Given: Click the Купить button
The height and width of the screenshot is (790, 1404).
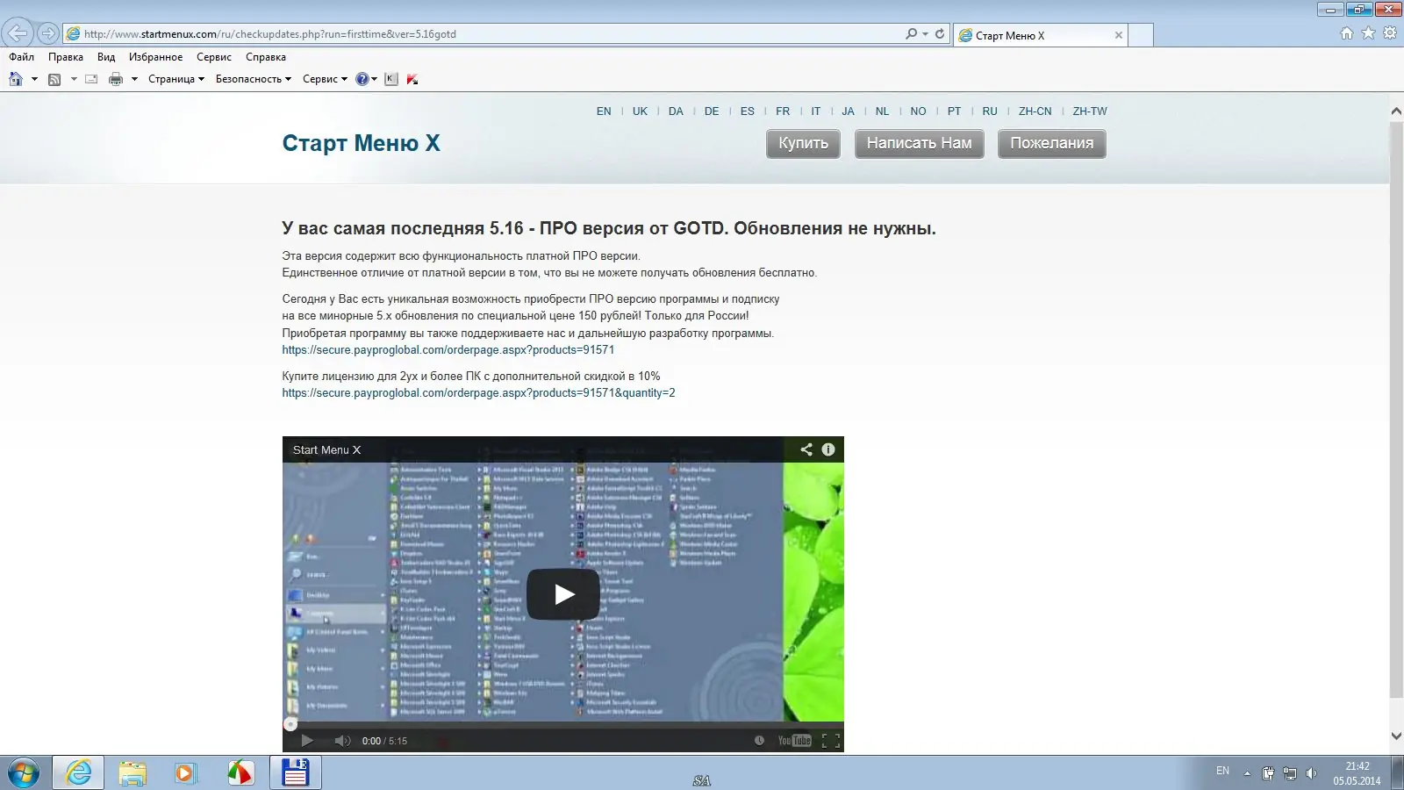Looking at the screenshot, I should [x=803, y=143].
